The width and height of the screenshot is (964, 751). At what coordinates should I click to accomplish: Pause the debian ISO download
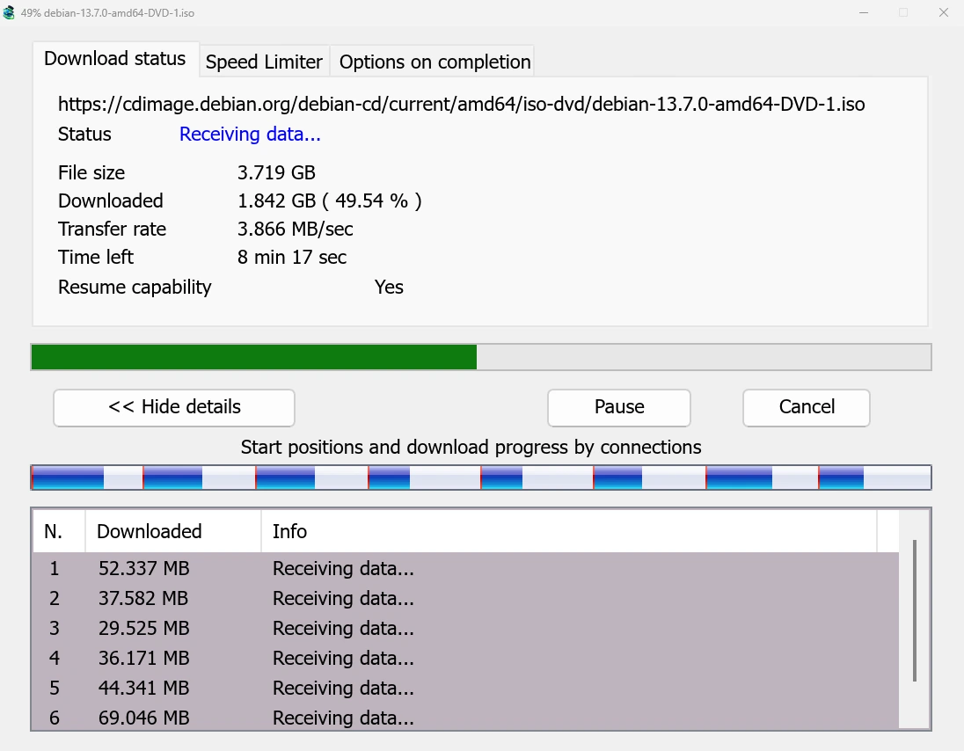pyautogui.click(x=619, y=407)
